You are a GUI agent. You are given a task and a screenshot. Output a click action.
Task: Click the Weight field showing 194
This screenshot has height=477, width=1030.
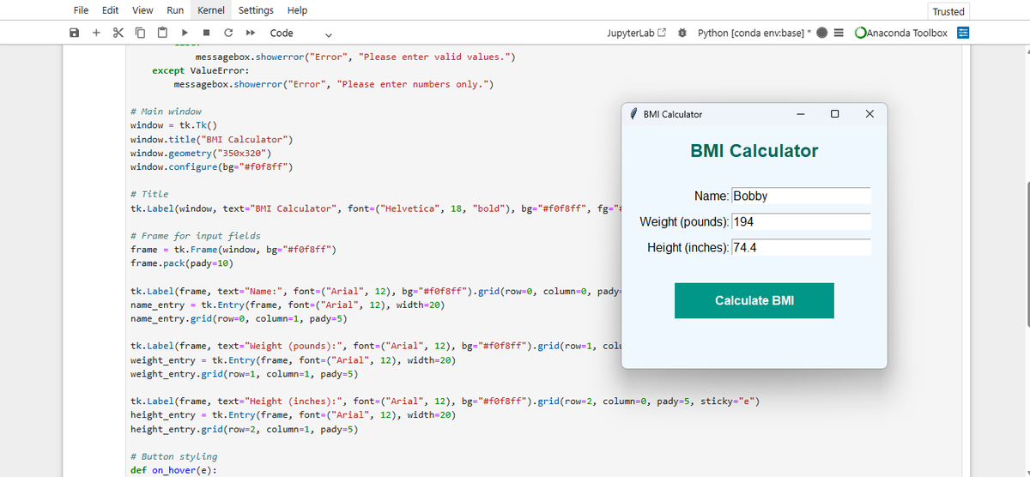click(x=801, y=221)
